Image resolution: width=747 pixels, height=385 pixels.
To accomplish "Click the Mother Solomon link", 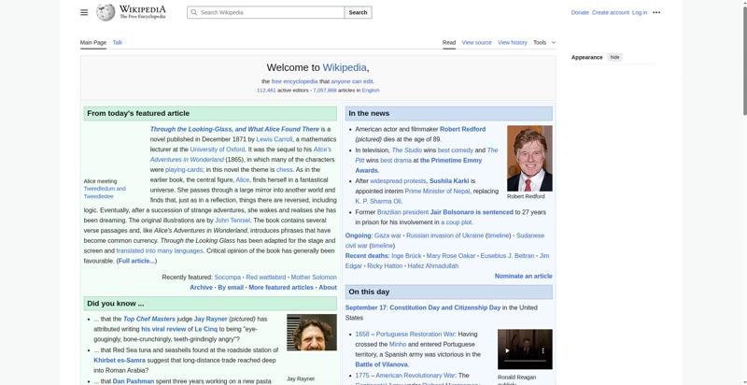I will (x=314, y=277).
